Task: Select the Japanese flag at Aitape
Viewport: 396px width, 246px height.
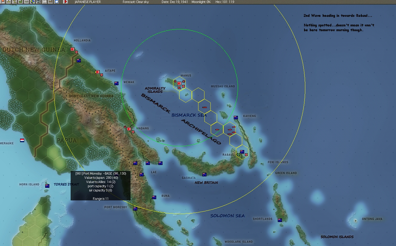Action: pyautogui.click(x=98, y=72)
